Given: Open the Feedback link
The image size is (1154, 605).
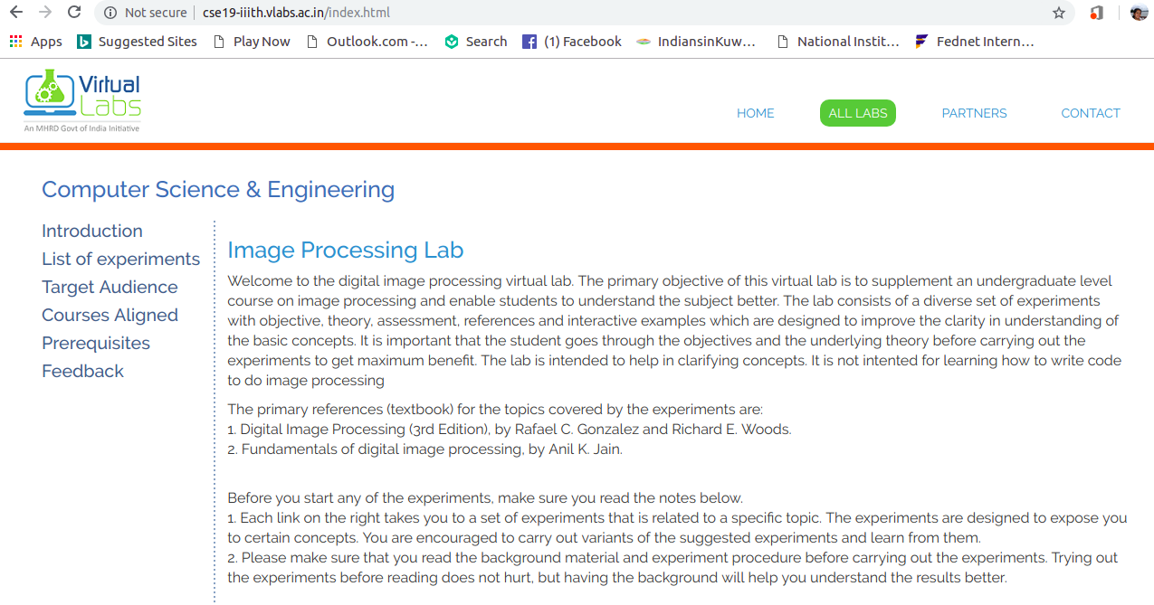Looking at the screenshot, I should pyautogui.click(x=82, y=371).
